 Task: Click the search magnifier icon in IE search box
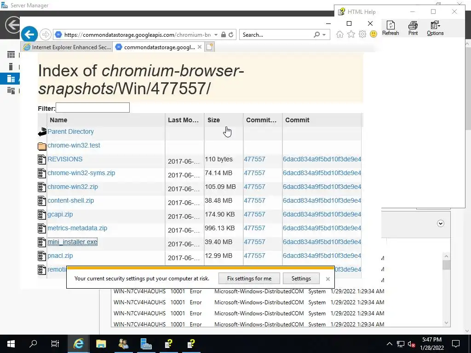(x=316, y=35)
